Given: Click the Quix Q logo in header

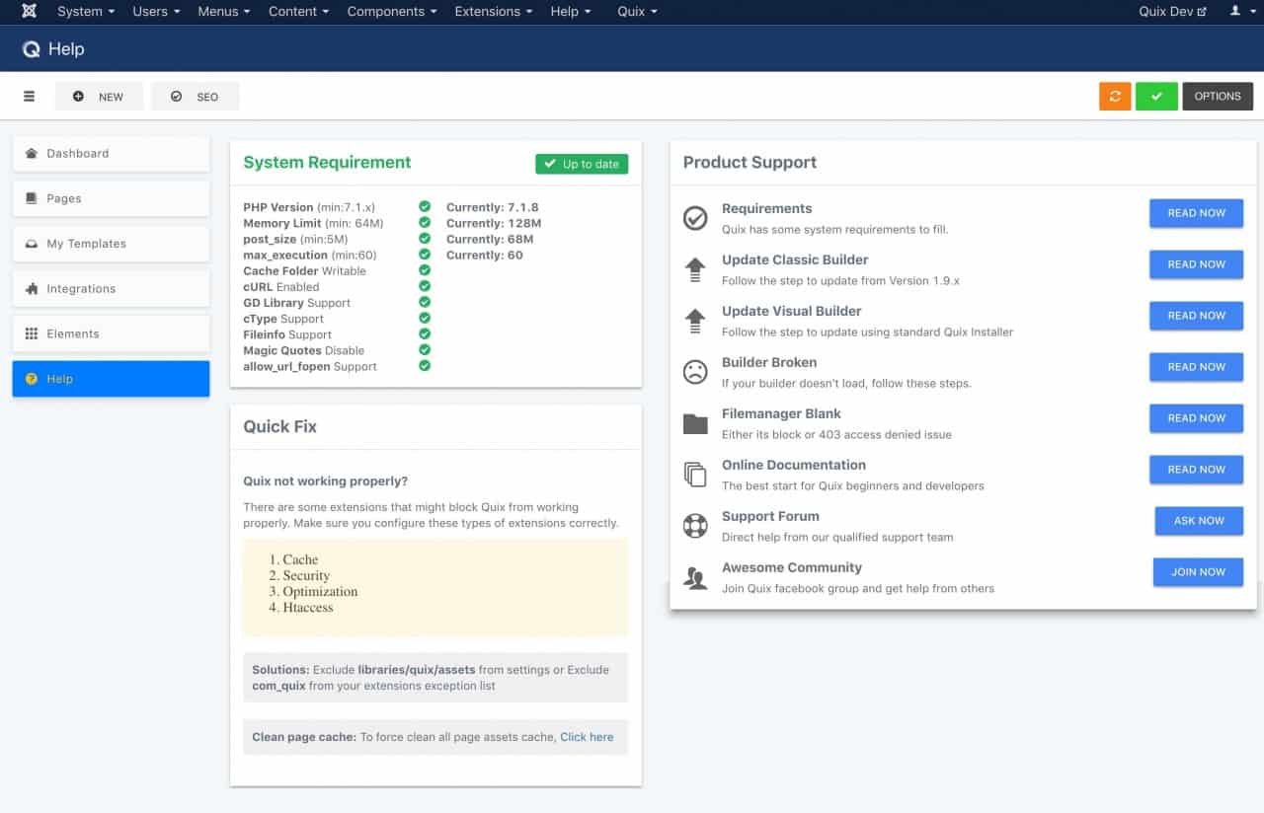Looking at the screenshot, I should pos(31,49).
